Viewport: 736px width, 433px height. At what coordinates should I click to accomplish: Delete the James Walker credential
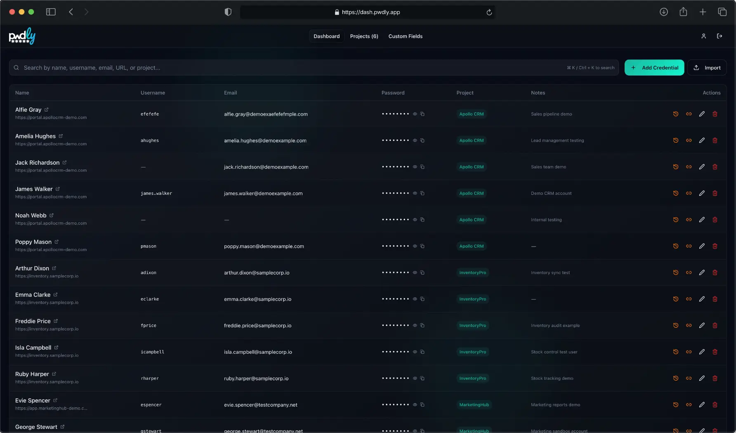point(715,193)
